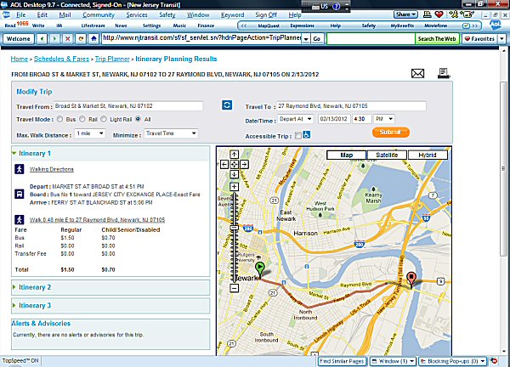The height and width of the screenshot is (367, 510).
Task: Select the All travel mode
Action: click(139, 119)
